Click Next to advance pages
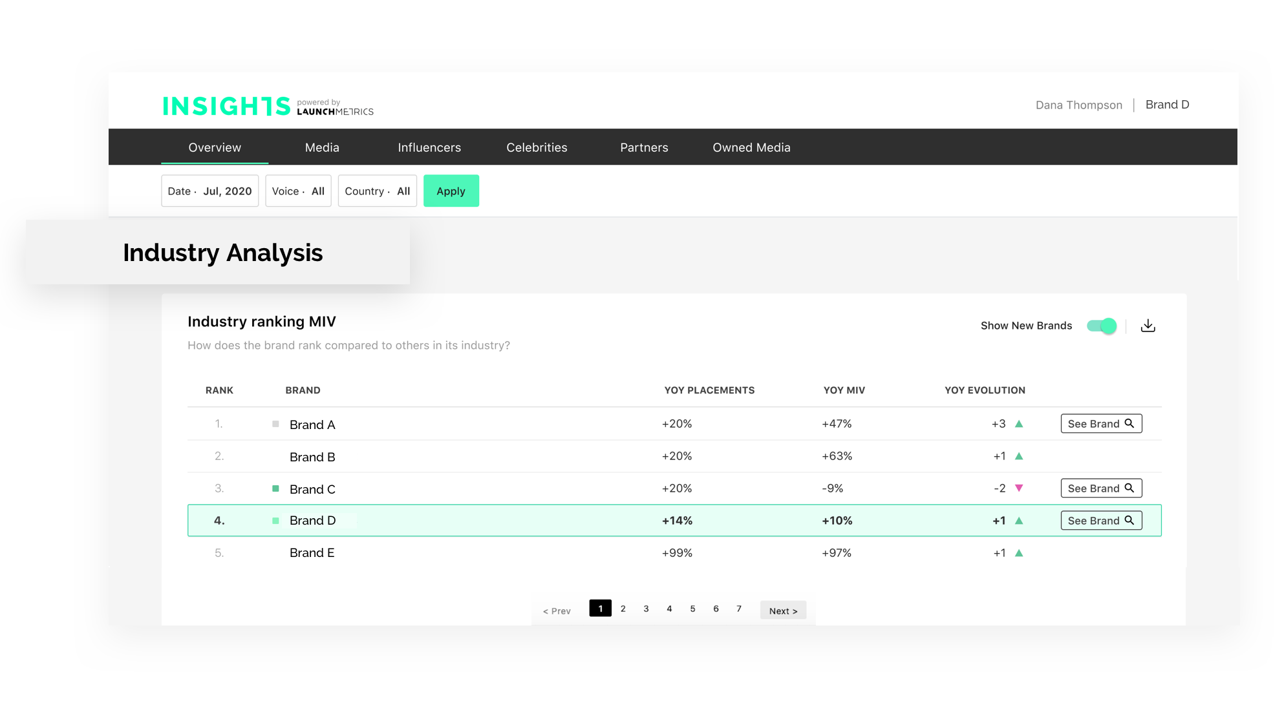1284x703 pixels. 779,611
